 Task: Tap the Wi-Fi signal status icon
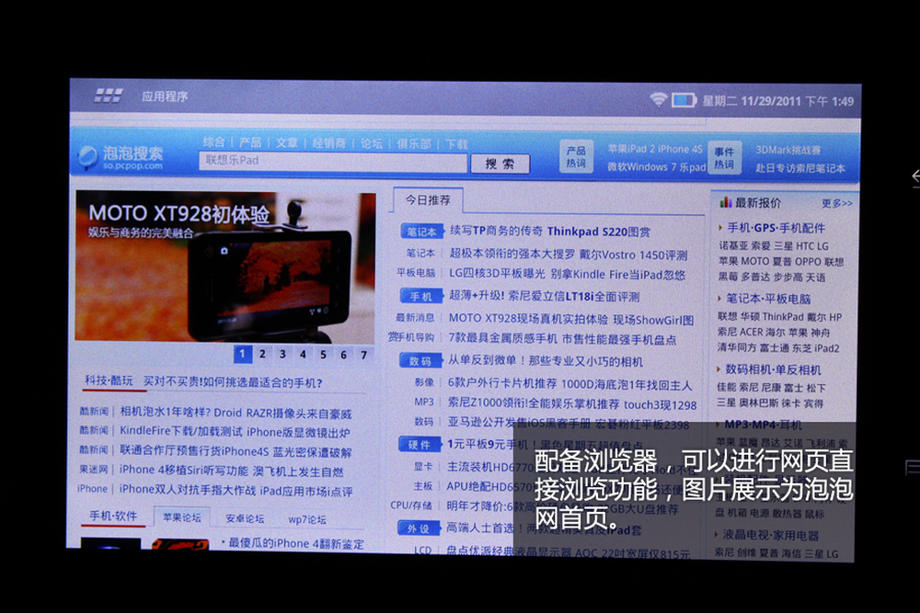click(x=659, y=99)
